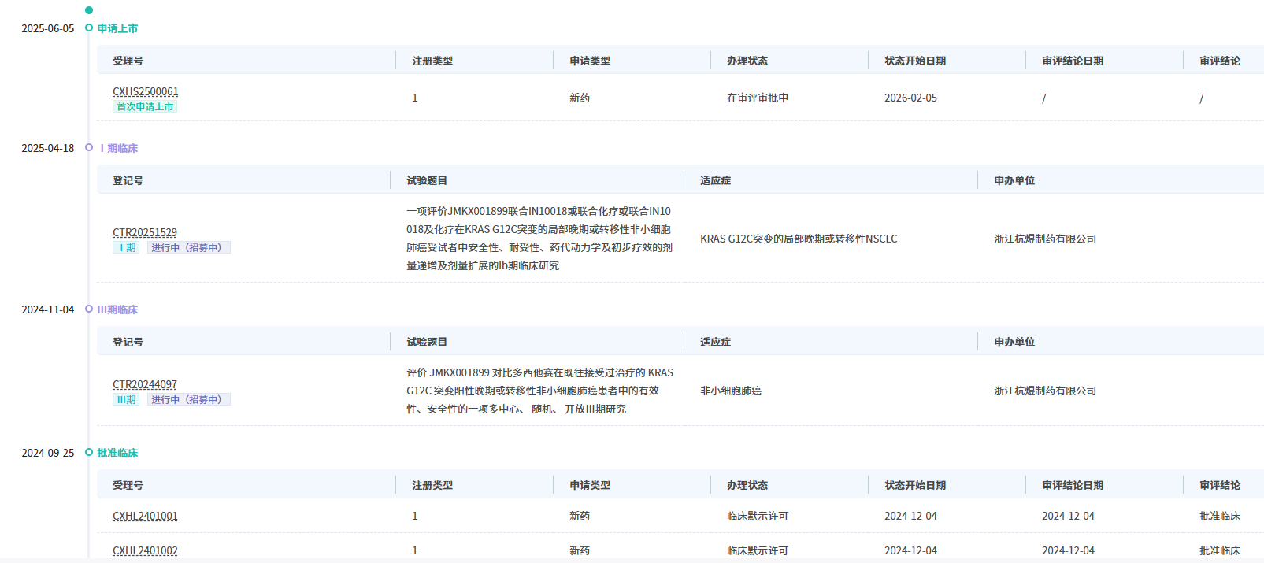The image size is (1264, 563).
Task: Click the date label 2025-04-18
Action: coord(48,148)
